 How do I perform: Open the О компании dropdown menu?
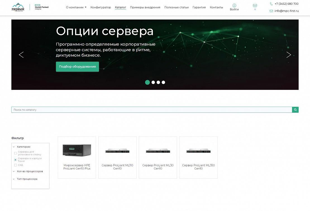tap(76, 8)
